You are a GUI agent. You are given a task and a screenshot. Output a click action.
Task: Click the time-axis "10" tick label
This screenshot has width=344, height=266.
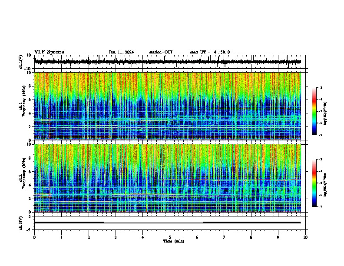tap(305, 237)
